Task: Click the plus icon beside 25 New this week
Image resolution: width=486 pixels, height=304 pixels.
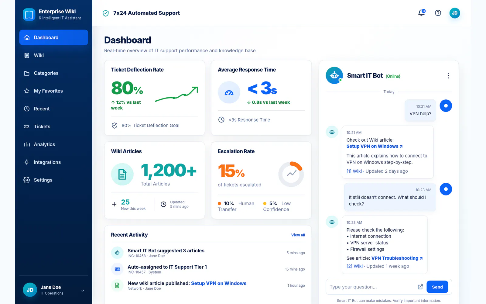Action: click(x=114, y=204)
